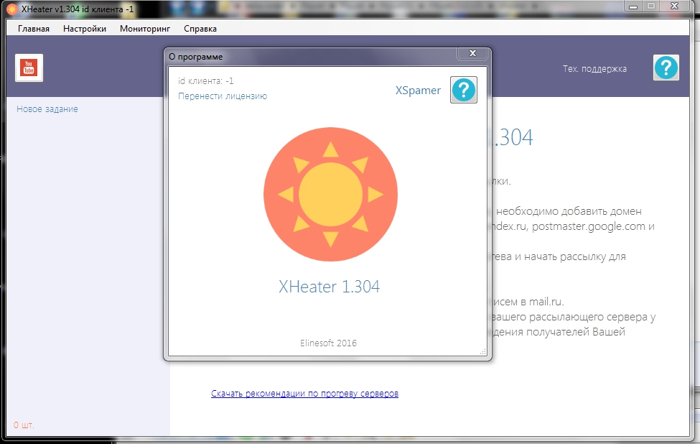This screenshot has height=444, width=700.
Task: Click the Новое задание link
Action: click(47, 109)
